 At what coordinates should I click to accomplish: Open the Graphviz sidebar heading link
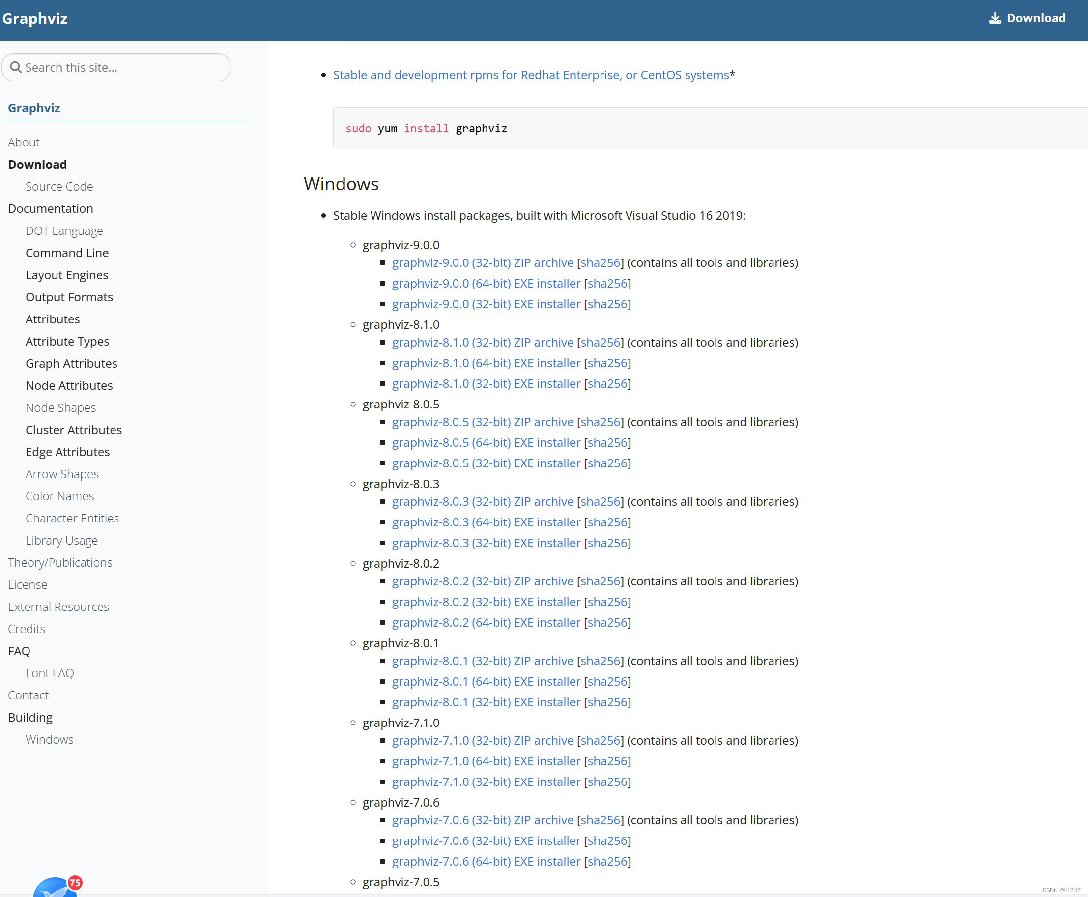[33, 108]
